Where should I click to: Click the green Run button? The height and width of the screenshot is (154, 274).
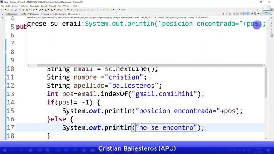[x=40, y=10]
